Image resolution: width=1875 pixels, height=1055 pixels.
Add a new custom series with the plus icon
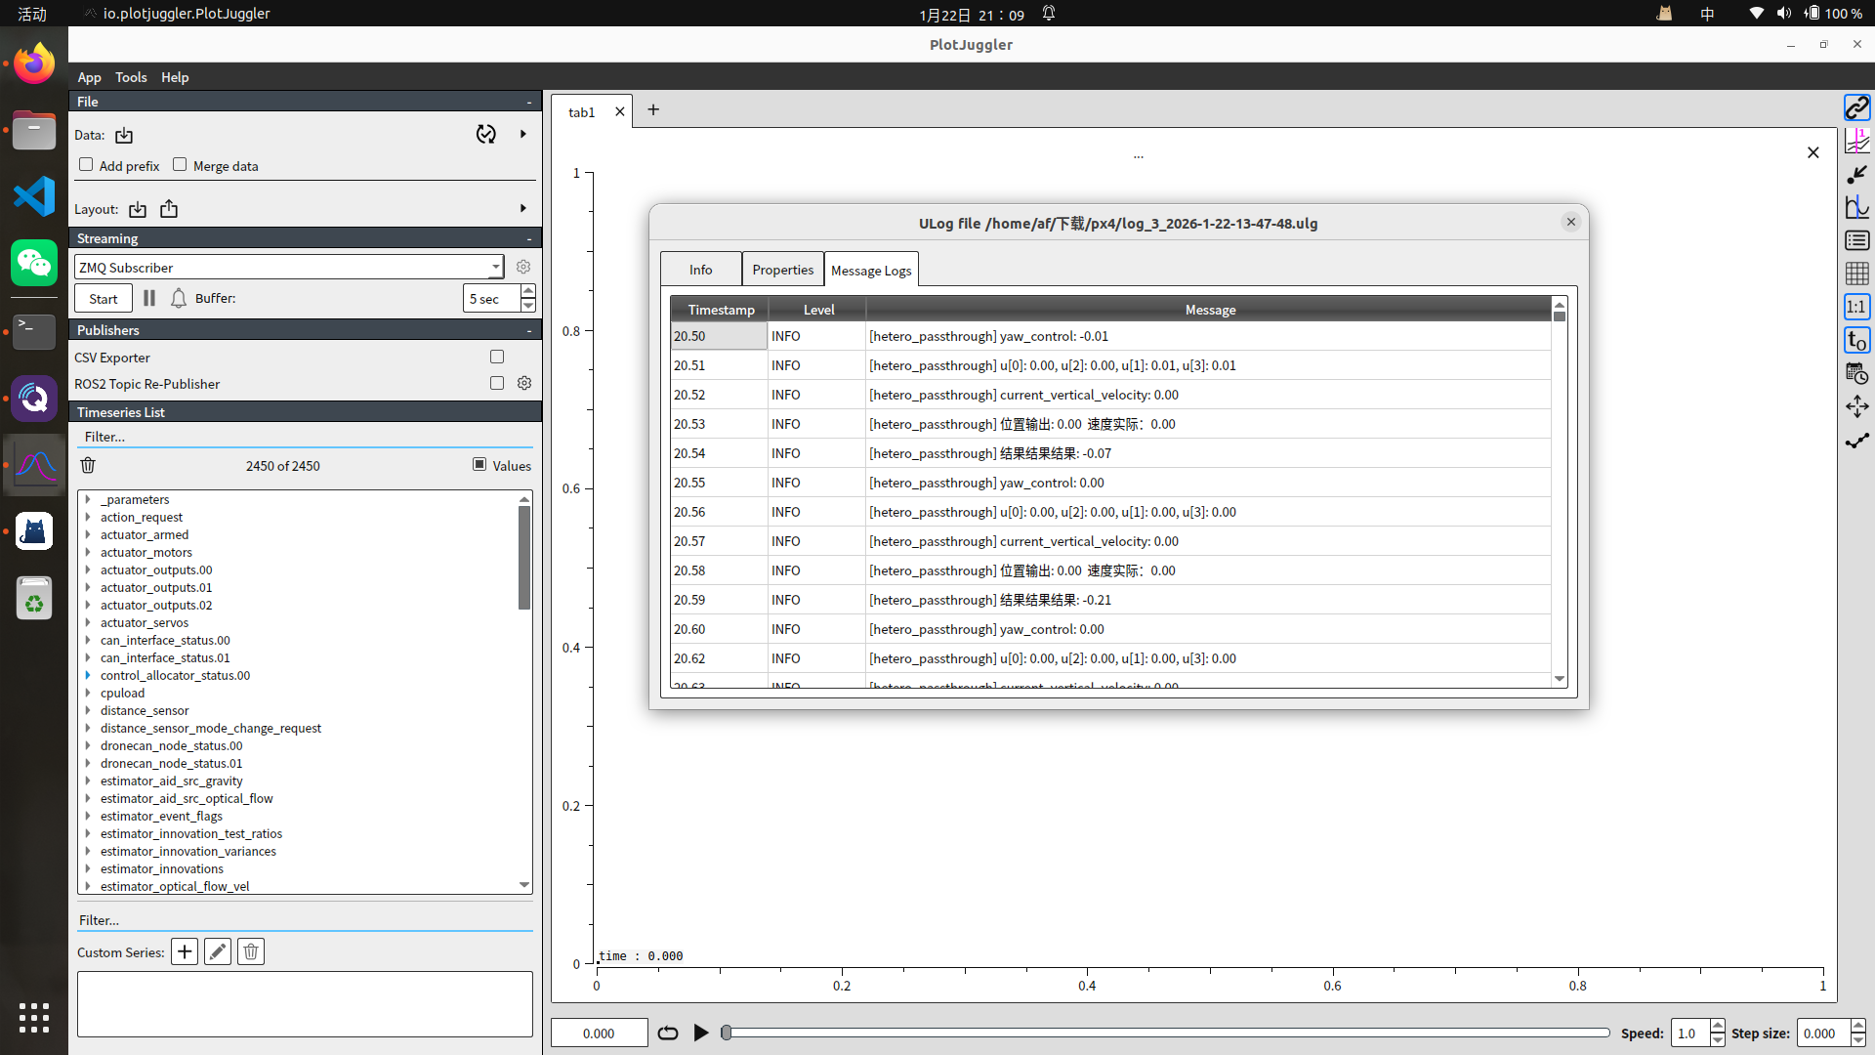(185, 951)
